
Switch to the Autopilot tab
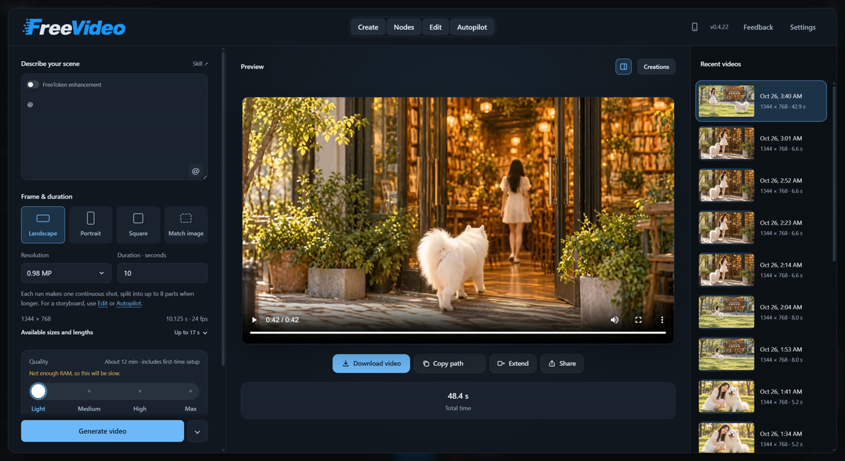pos(472,27)
